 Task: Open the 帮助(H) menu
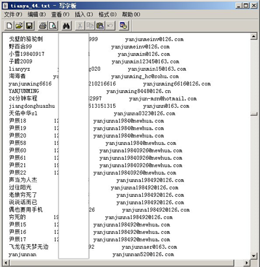coord(131,14)
